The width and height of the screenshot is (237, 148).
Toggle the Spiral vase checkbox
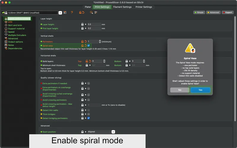[x=89, y=45]
